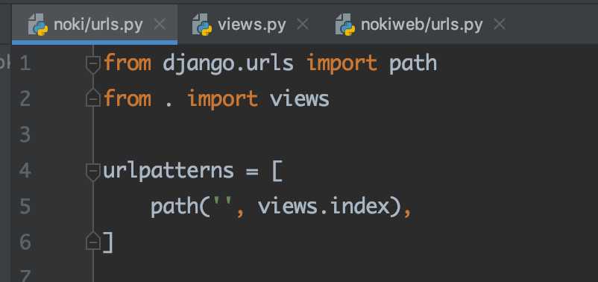This screenshot has height=282, width=598.
Task: Click line number 5 in the gutter
Action: (x=25, y=206)
